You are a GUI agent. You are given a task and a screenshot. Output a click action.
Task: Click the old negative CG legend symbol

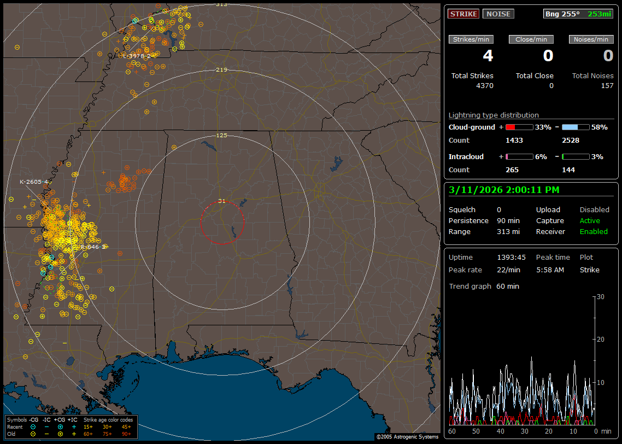pos(33,434)
